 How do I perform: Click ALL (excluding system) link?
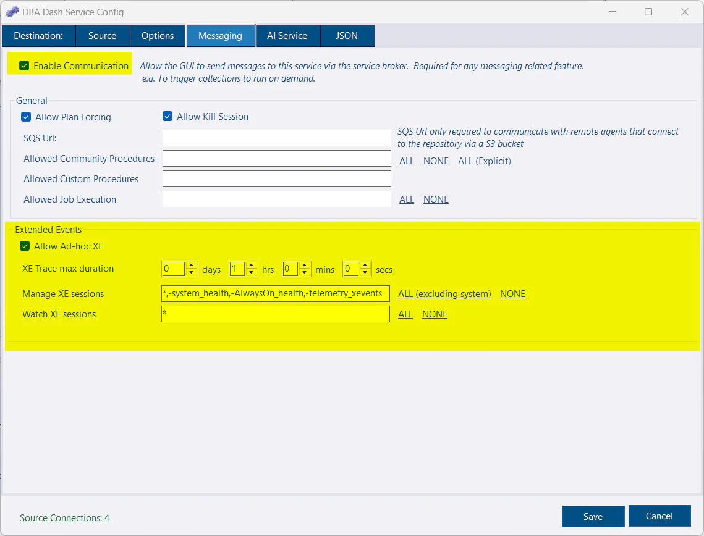(444, 294)
